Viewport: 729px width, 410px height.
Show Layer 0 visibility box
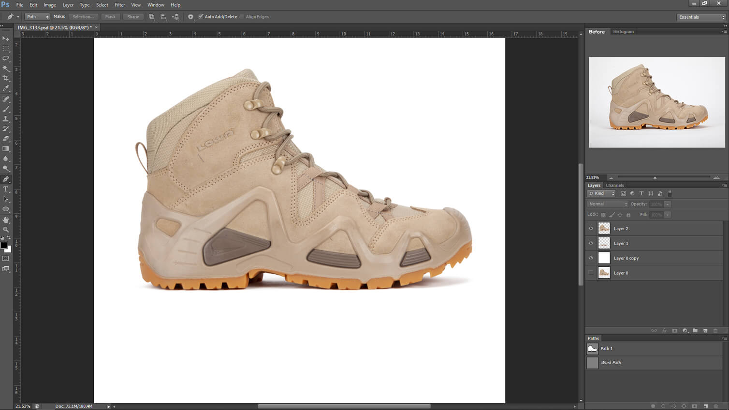click(x=591, y=273)
